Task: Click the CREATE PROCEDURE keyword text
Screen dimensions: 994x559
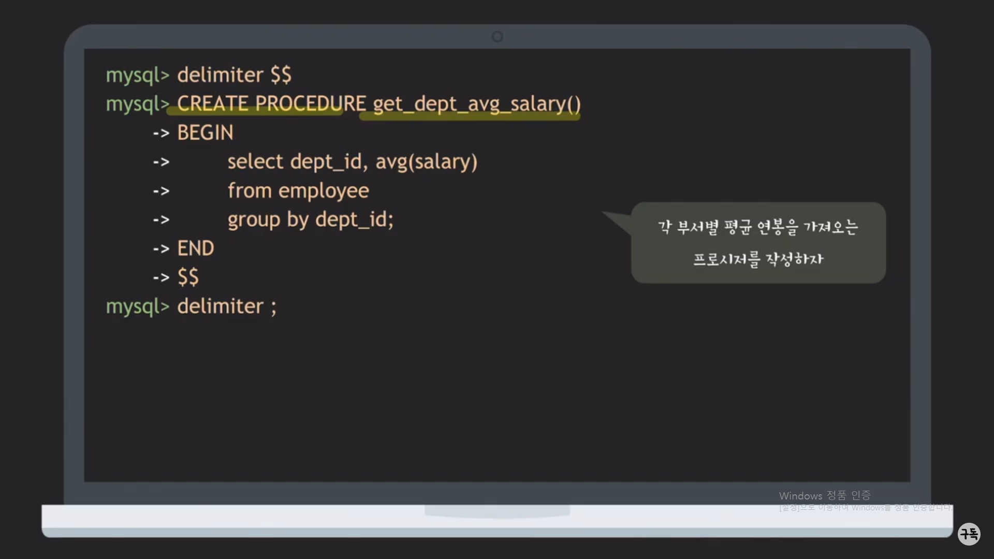Action: (271, 104)
